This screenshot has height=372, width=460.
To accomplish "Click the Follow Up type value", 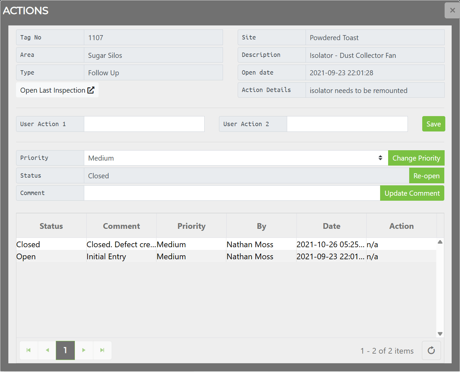I will 153,73.
